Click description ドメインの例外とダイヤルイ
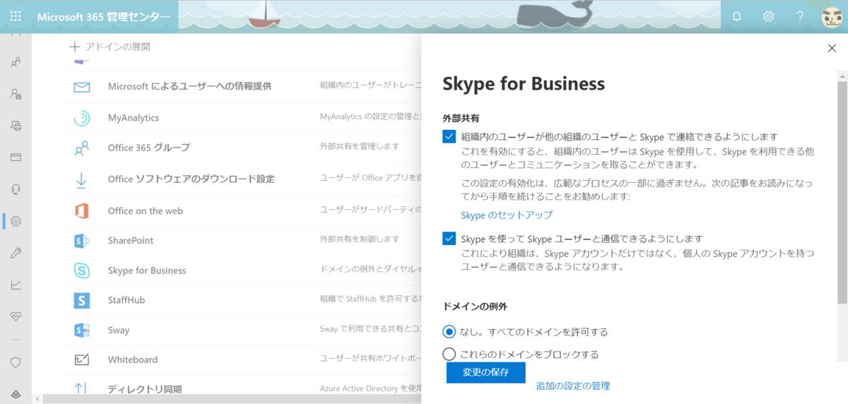This screenshot has width=848, height=404. coord(370,270)
